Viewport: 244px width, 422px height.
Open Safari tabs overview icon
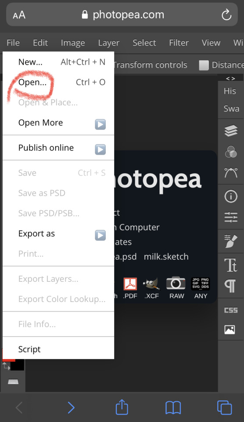point(224,407)
